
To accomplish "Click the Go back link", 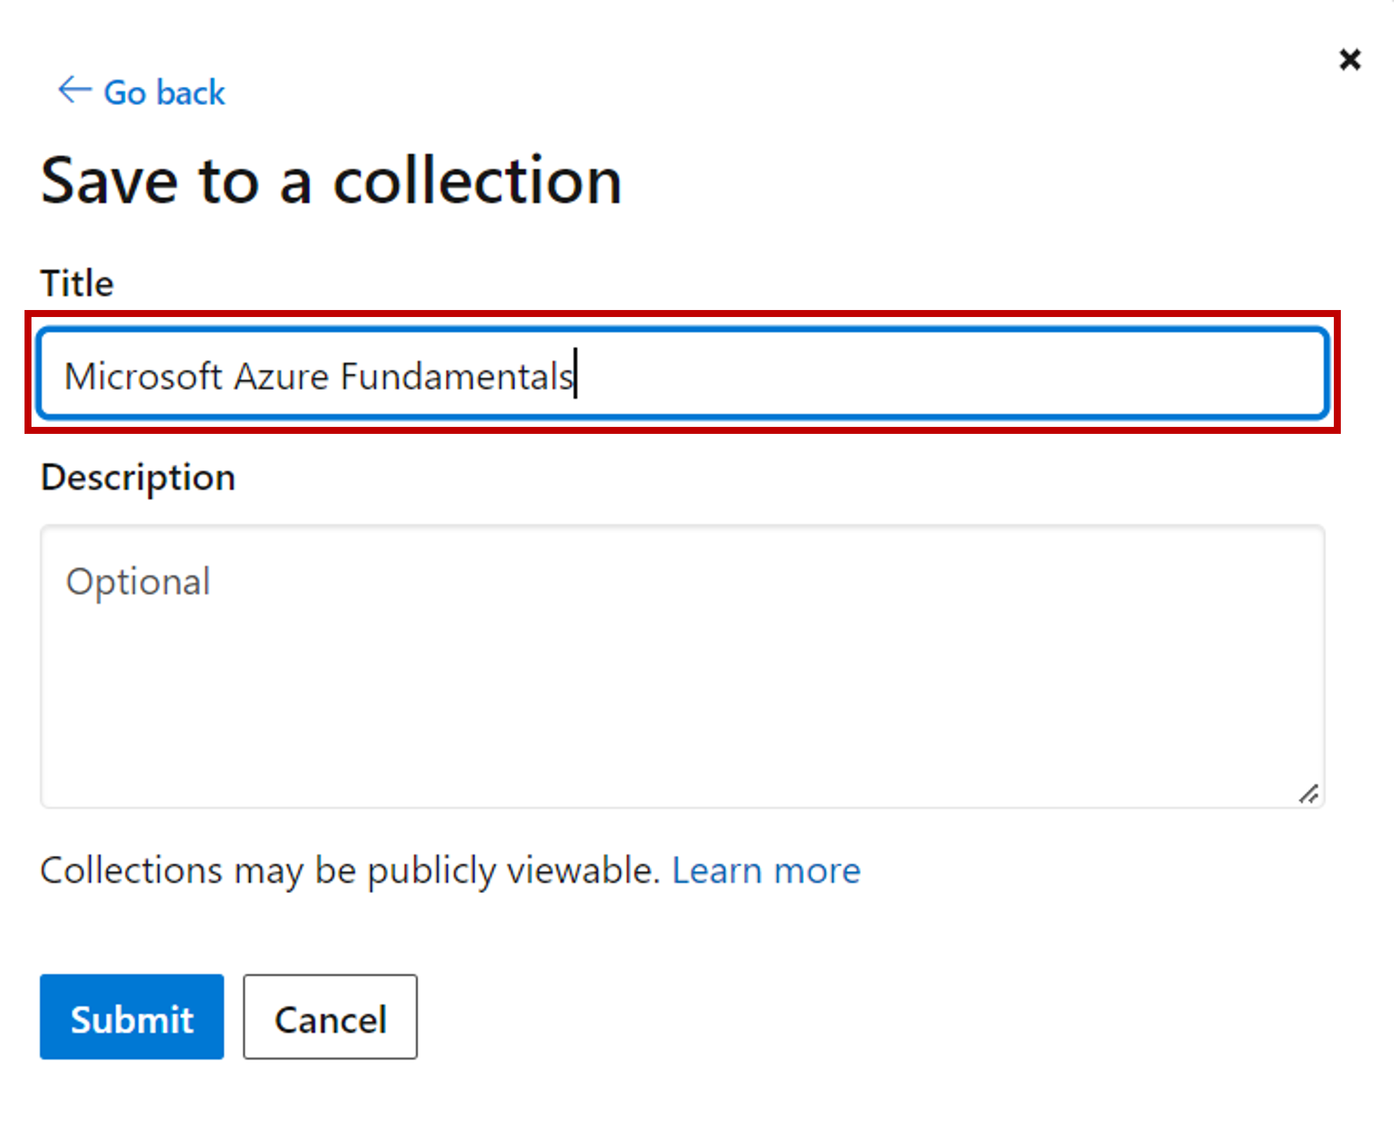I will tap(141, 92).
